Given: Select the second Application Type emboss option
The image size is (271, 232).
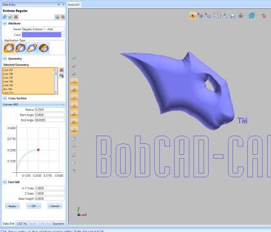Looking at the screenshot, I should click(x=21, y=48).
